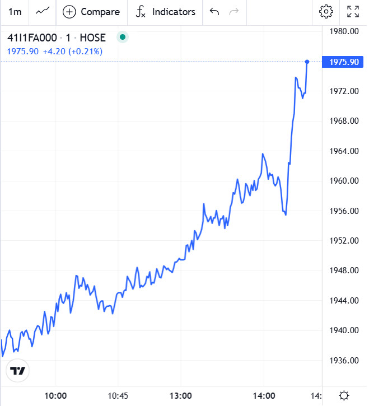This screenshot has height=406, width=369.
Task: Click the 10:00 time axis label
Action: point(55,395)
